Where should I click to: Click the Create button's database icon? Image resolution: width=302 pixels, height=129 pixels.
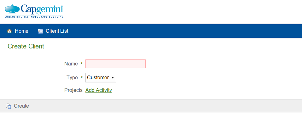tap(9, 106)
